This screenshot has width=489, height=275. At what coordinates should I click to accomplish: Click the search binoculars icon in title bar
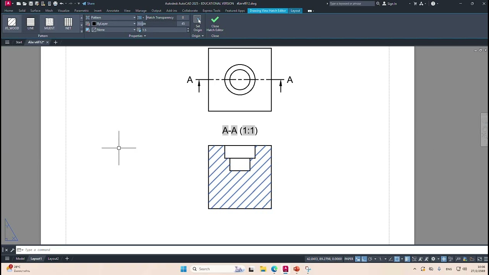pos(378,3)
